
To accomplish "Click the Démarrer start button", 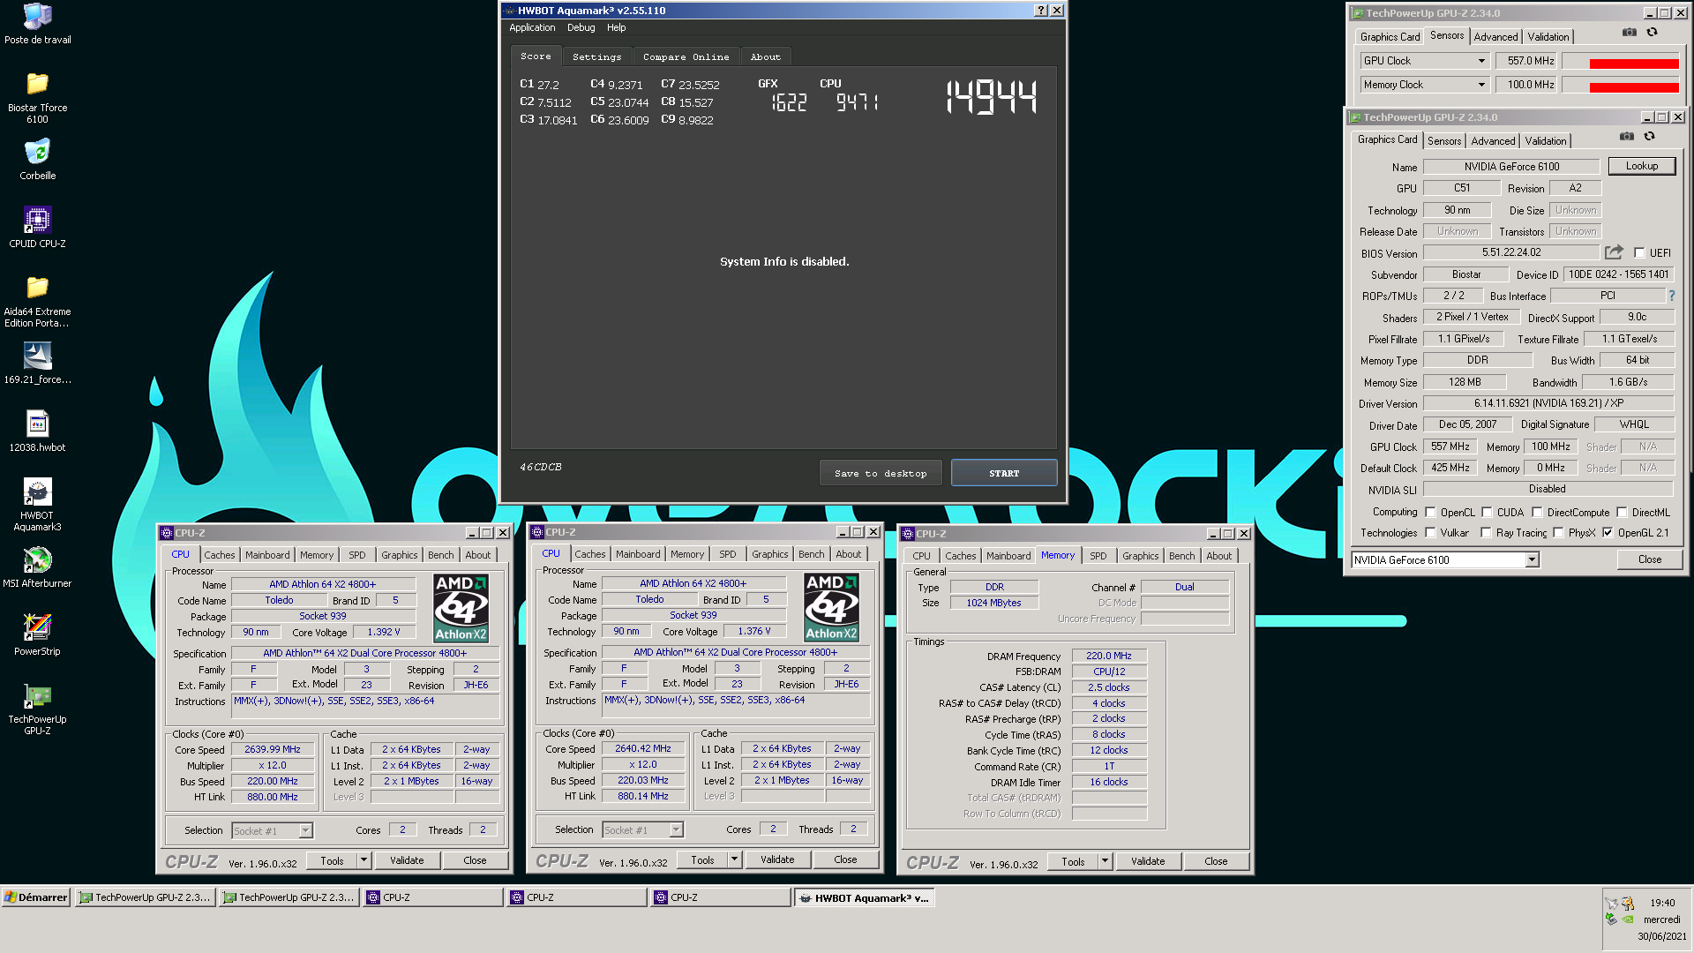I will pyautogui.click(x=35, y=897).
